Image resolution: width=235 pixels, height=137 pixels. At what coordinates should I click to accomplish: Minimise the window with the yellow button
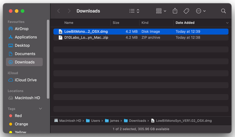click(16, 11)
